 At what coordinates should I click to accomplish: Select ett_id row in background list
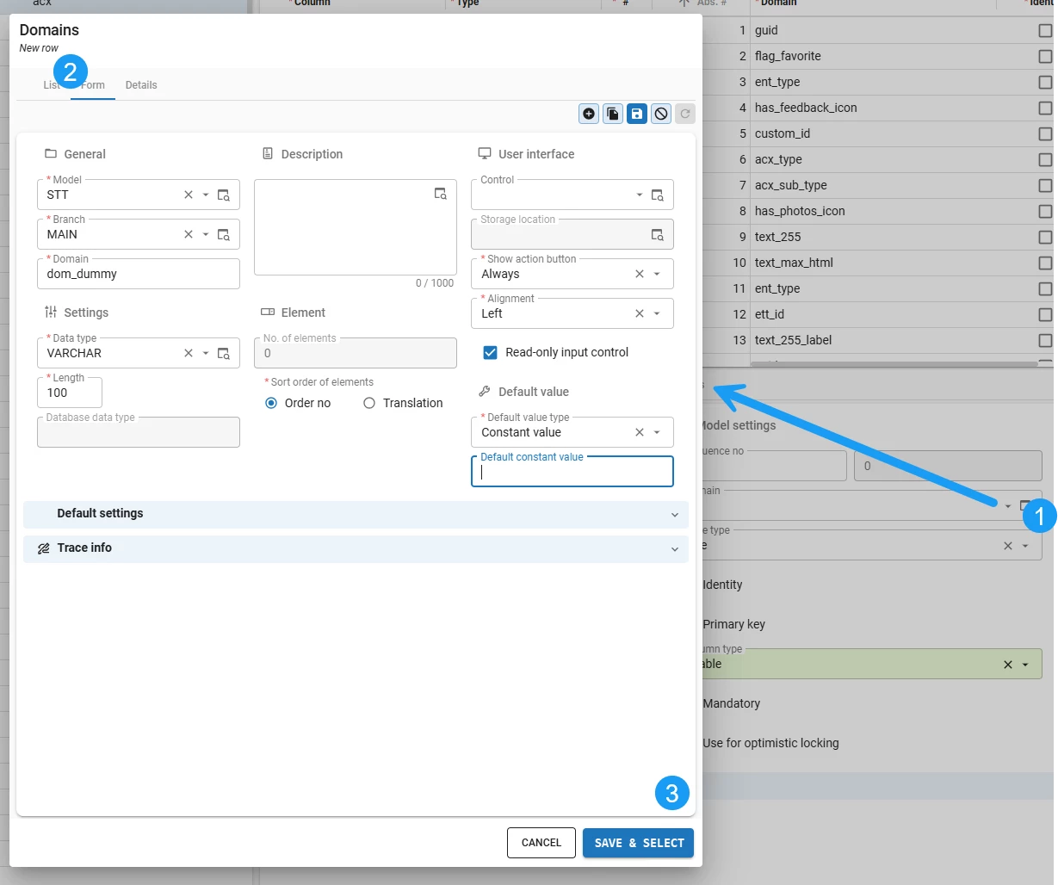(877, 315)
